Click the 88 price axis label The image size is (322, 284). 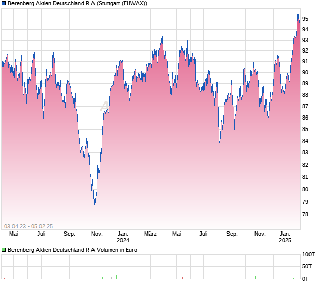pos(305,95)
